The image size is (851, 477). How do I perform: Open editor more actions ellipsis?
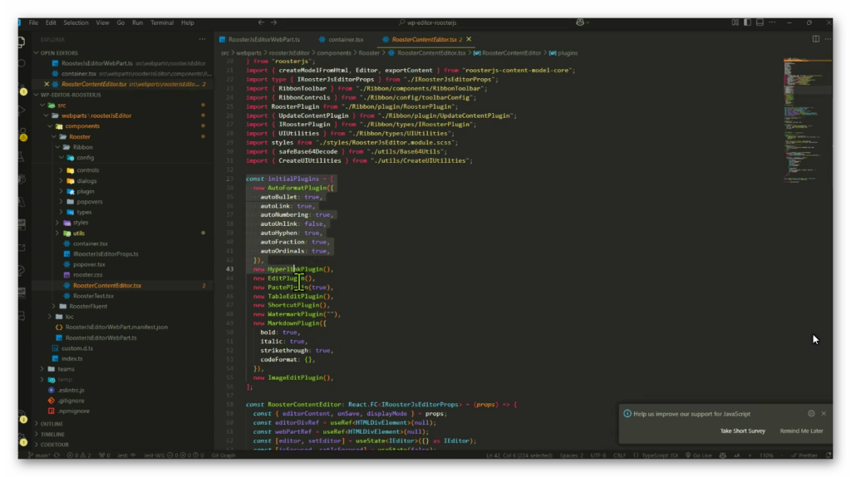pos(829,39)
